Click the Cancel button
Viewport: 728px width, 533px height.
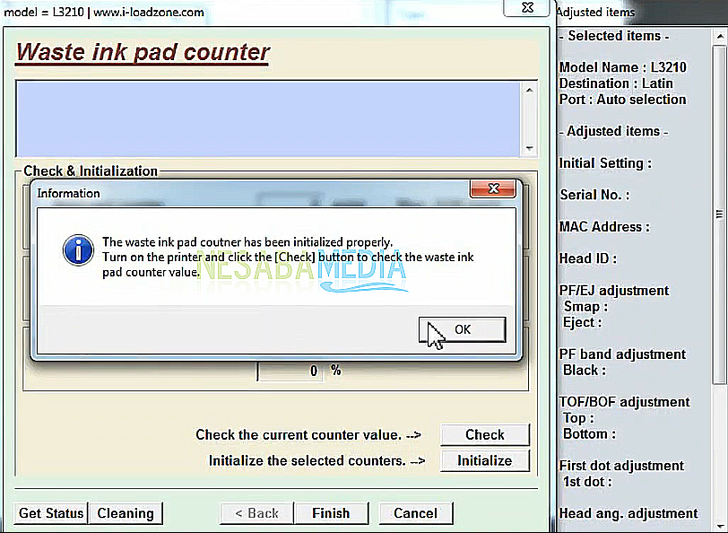coord(415,513)
